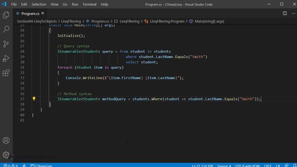Open editor More Actions menu
Screen dimensions: 297x167
[x=293, y=13]
